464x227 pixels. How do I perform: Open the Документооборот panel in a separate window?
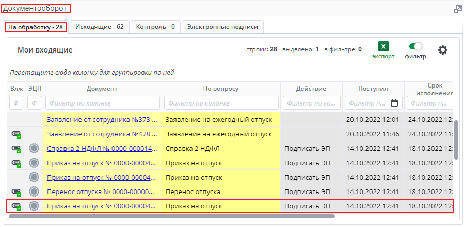point(458,9)
